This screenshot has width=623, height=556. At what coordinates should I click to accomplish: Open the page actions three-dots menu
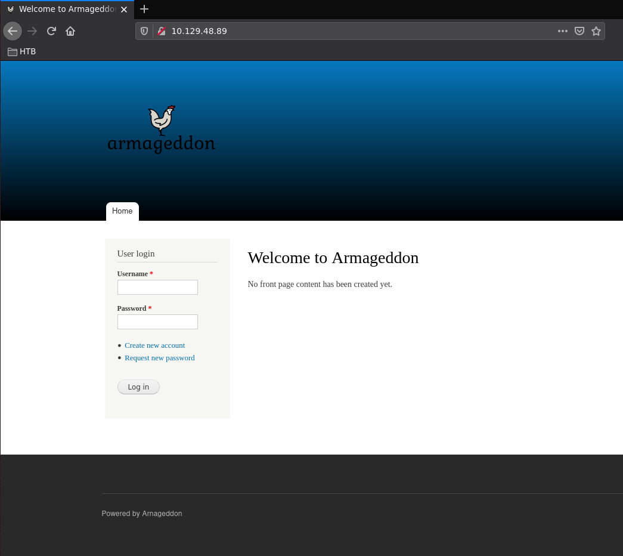pos(562,31)
